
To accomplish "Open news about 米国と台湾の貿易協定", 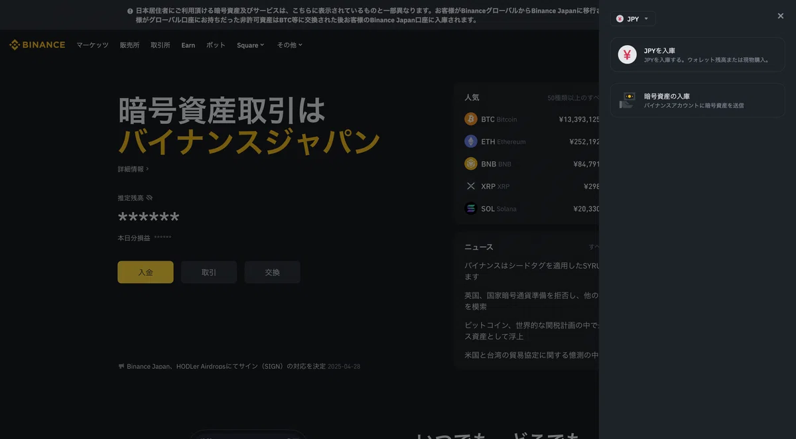I will tap(531, 355).
